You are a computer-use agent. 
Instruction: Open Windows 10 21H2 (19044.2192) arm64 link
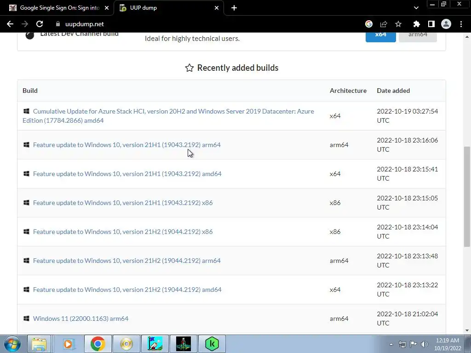click(127, 261)
